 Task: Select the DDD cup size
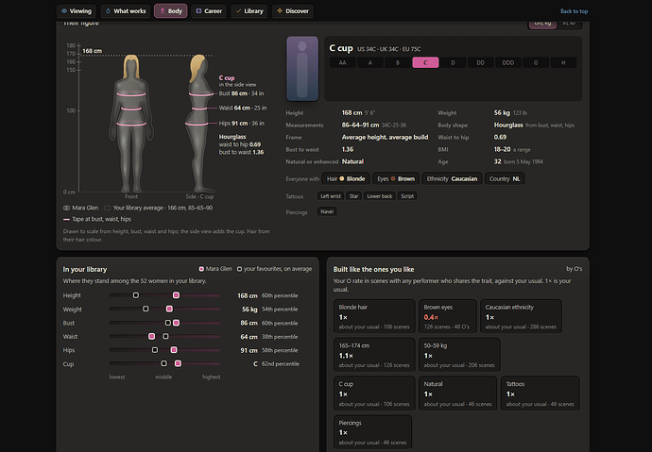(508, 62)
